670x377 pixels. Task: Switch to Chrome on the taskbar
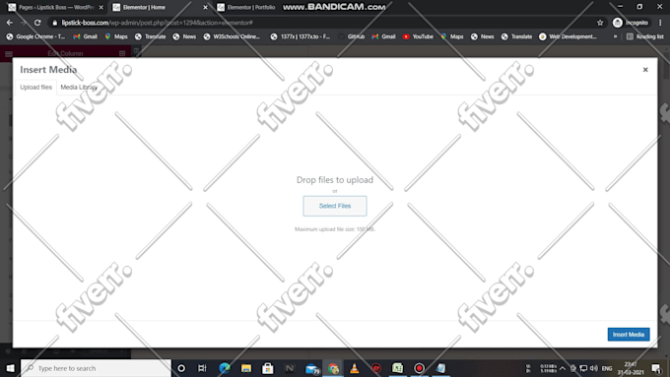[x=333, y=368]
